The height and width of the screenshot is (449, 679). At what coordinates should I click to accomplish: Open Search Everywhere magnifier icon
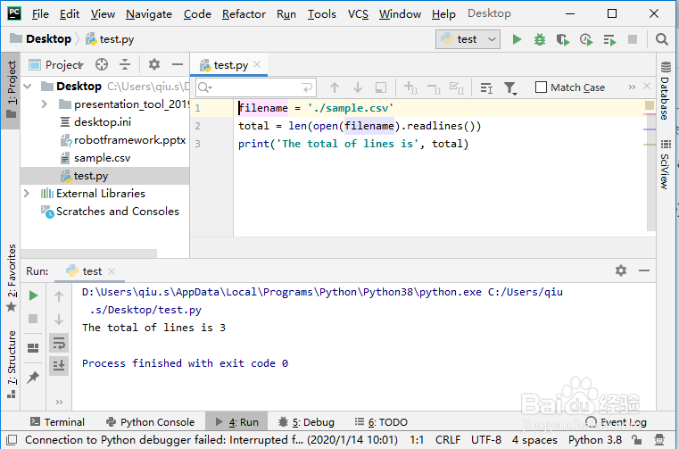(661, 39)
